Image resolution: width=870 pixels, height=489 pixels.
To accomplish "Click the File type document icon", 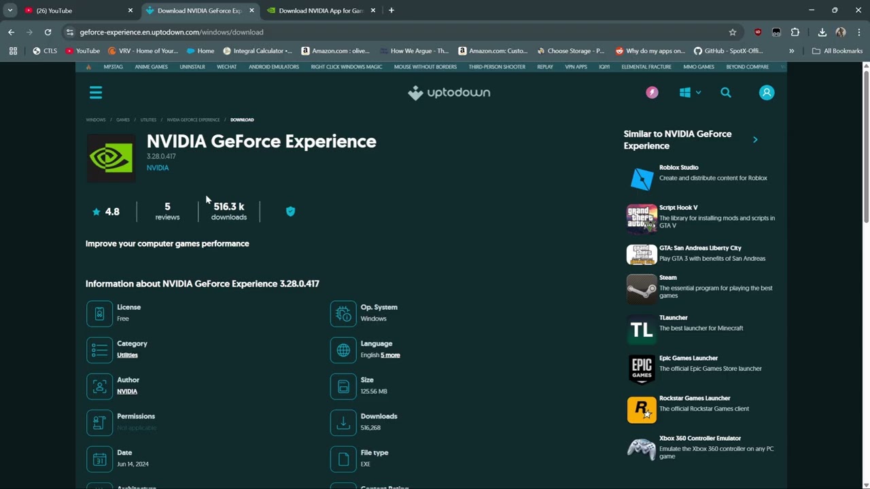I will (343, 458).
